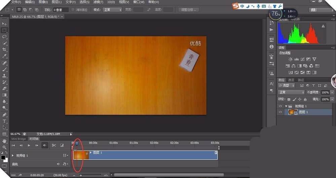Open the 文件(F) menu
The width and height of the screenshot is (336, 178).
(x=16, y=2)
